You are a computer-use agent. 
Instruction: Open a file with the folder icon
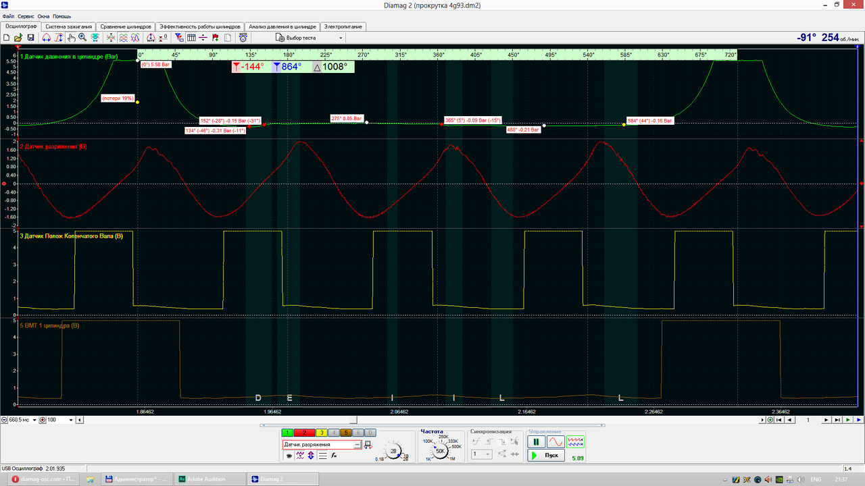tap(18, 38)
